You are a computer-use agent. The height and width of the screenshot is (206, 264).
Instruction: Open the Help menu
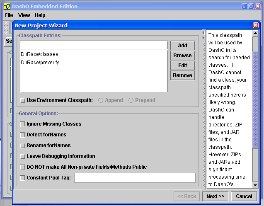(x=40, y=15)
